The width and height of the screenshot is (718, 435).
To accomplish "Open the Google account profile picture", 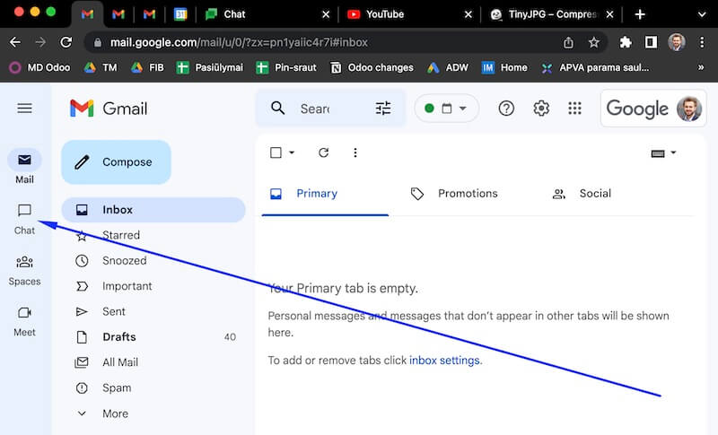I will tap(688, 109).
